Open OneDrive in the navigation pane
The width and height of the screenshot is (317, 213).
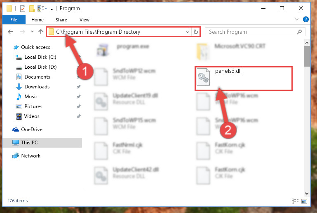pyautogui.click(x=32, y=130)
